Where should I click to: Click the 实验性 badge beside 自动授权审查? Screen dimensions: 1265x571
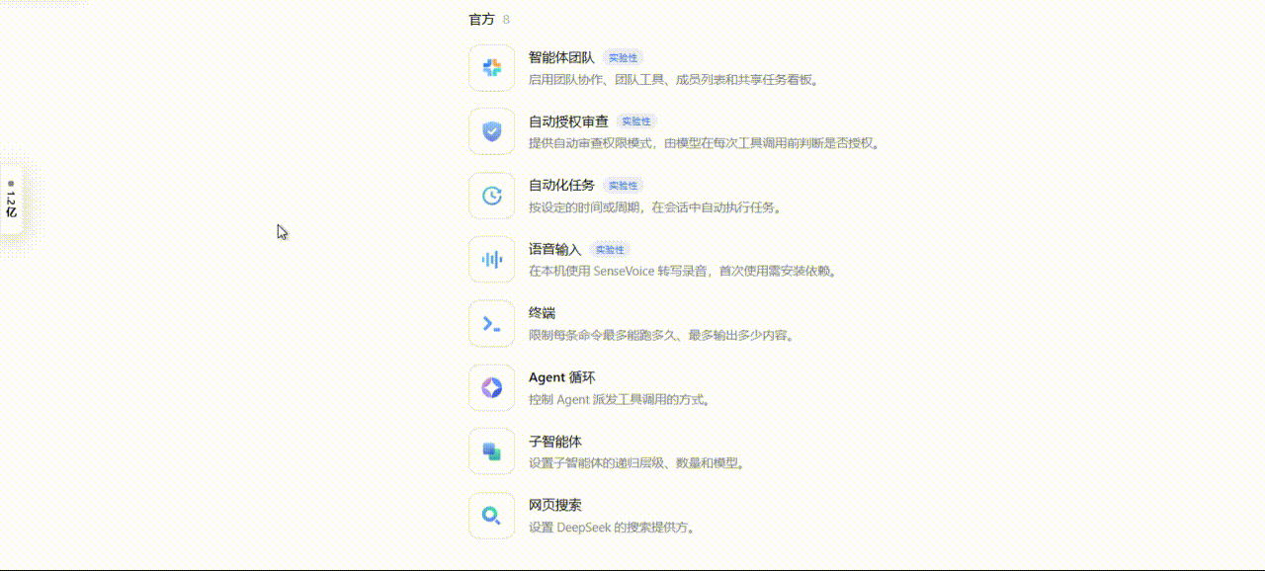click(x=635, y=122)
